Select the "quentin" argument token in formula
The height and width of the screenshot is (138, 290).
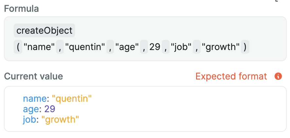pyautogui.click(x=85, y=47)
